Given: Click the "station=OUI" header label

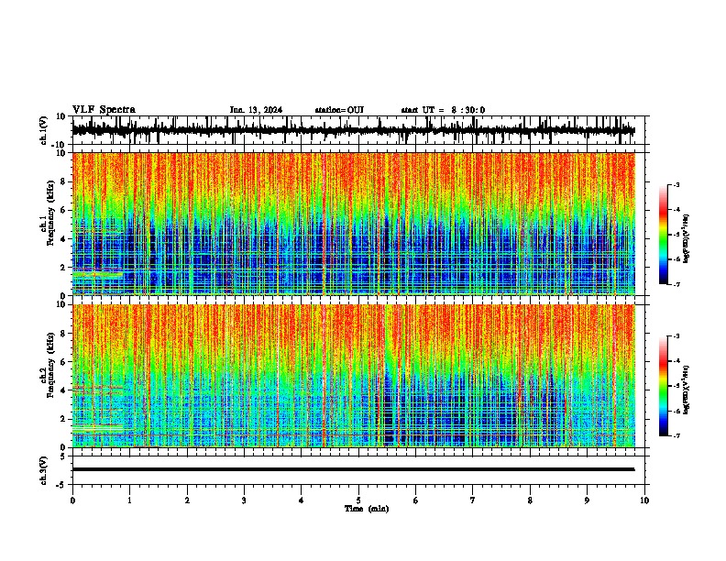Looking at the screenshot, I should tap(339, 110).
